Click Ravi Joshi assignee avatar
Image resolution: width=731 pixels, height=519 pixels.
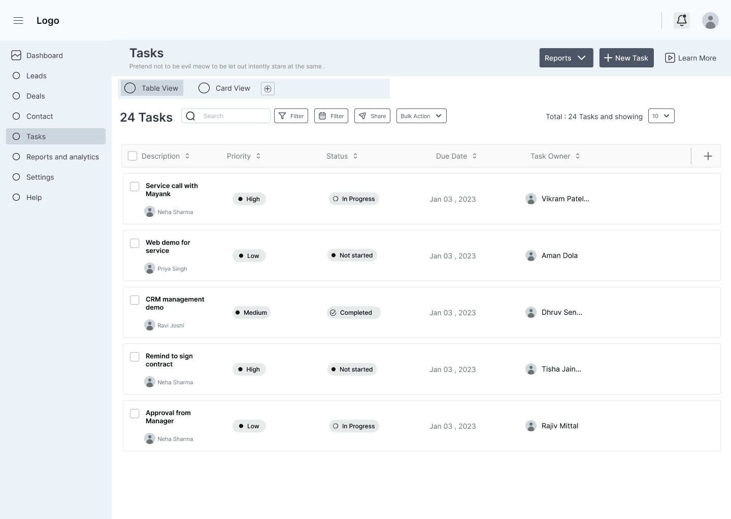pyautogui.click(x=150, y=325)
